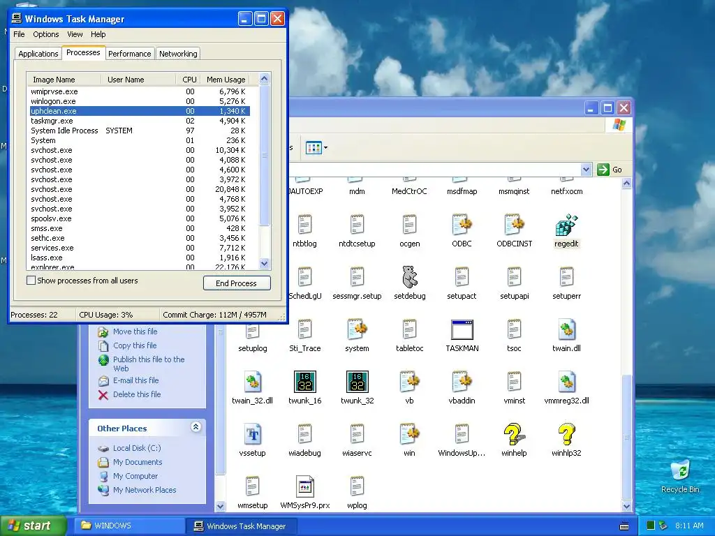Click the Move this file link
The width and height of the screenshot is (715, 536).
coord(135,332)
